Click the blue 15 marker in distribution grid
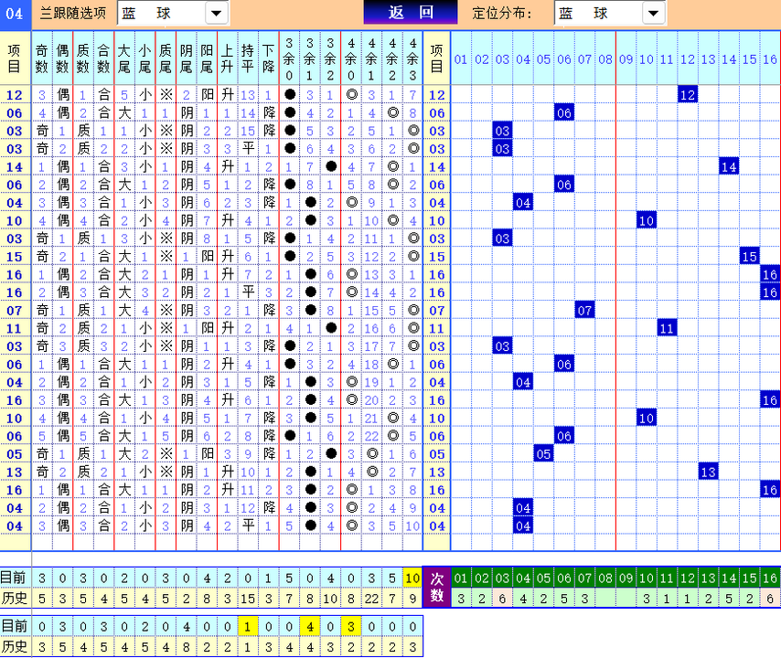This screenshot has height=658, width=781. click(x=749, y=256)
